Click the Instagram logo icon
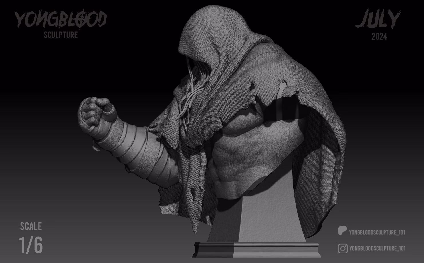 342,248
